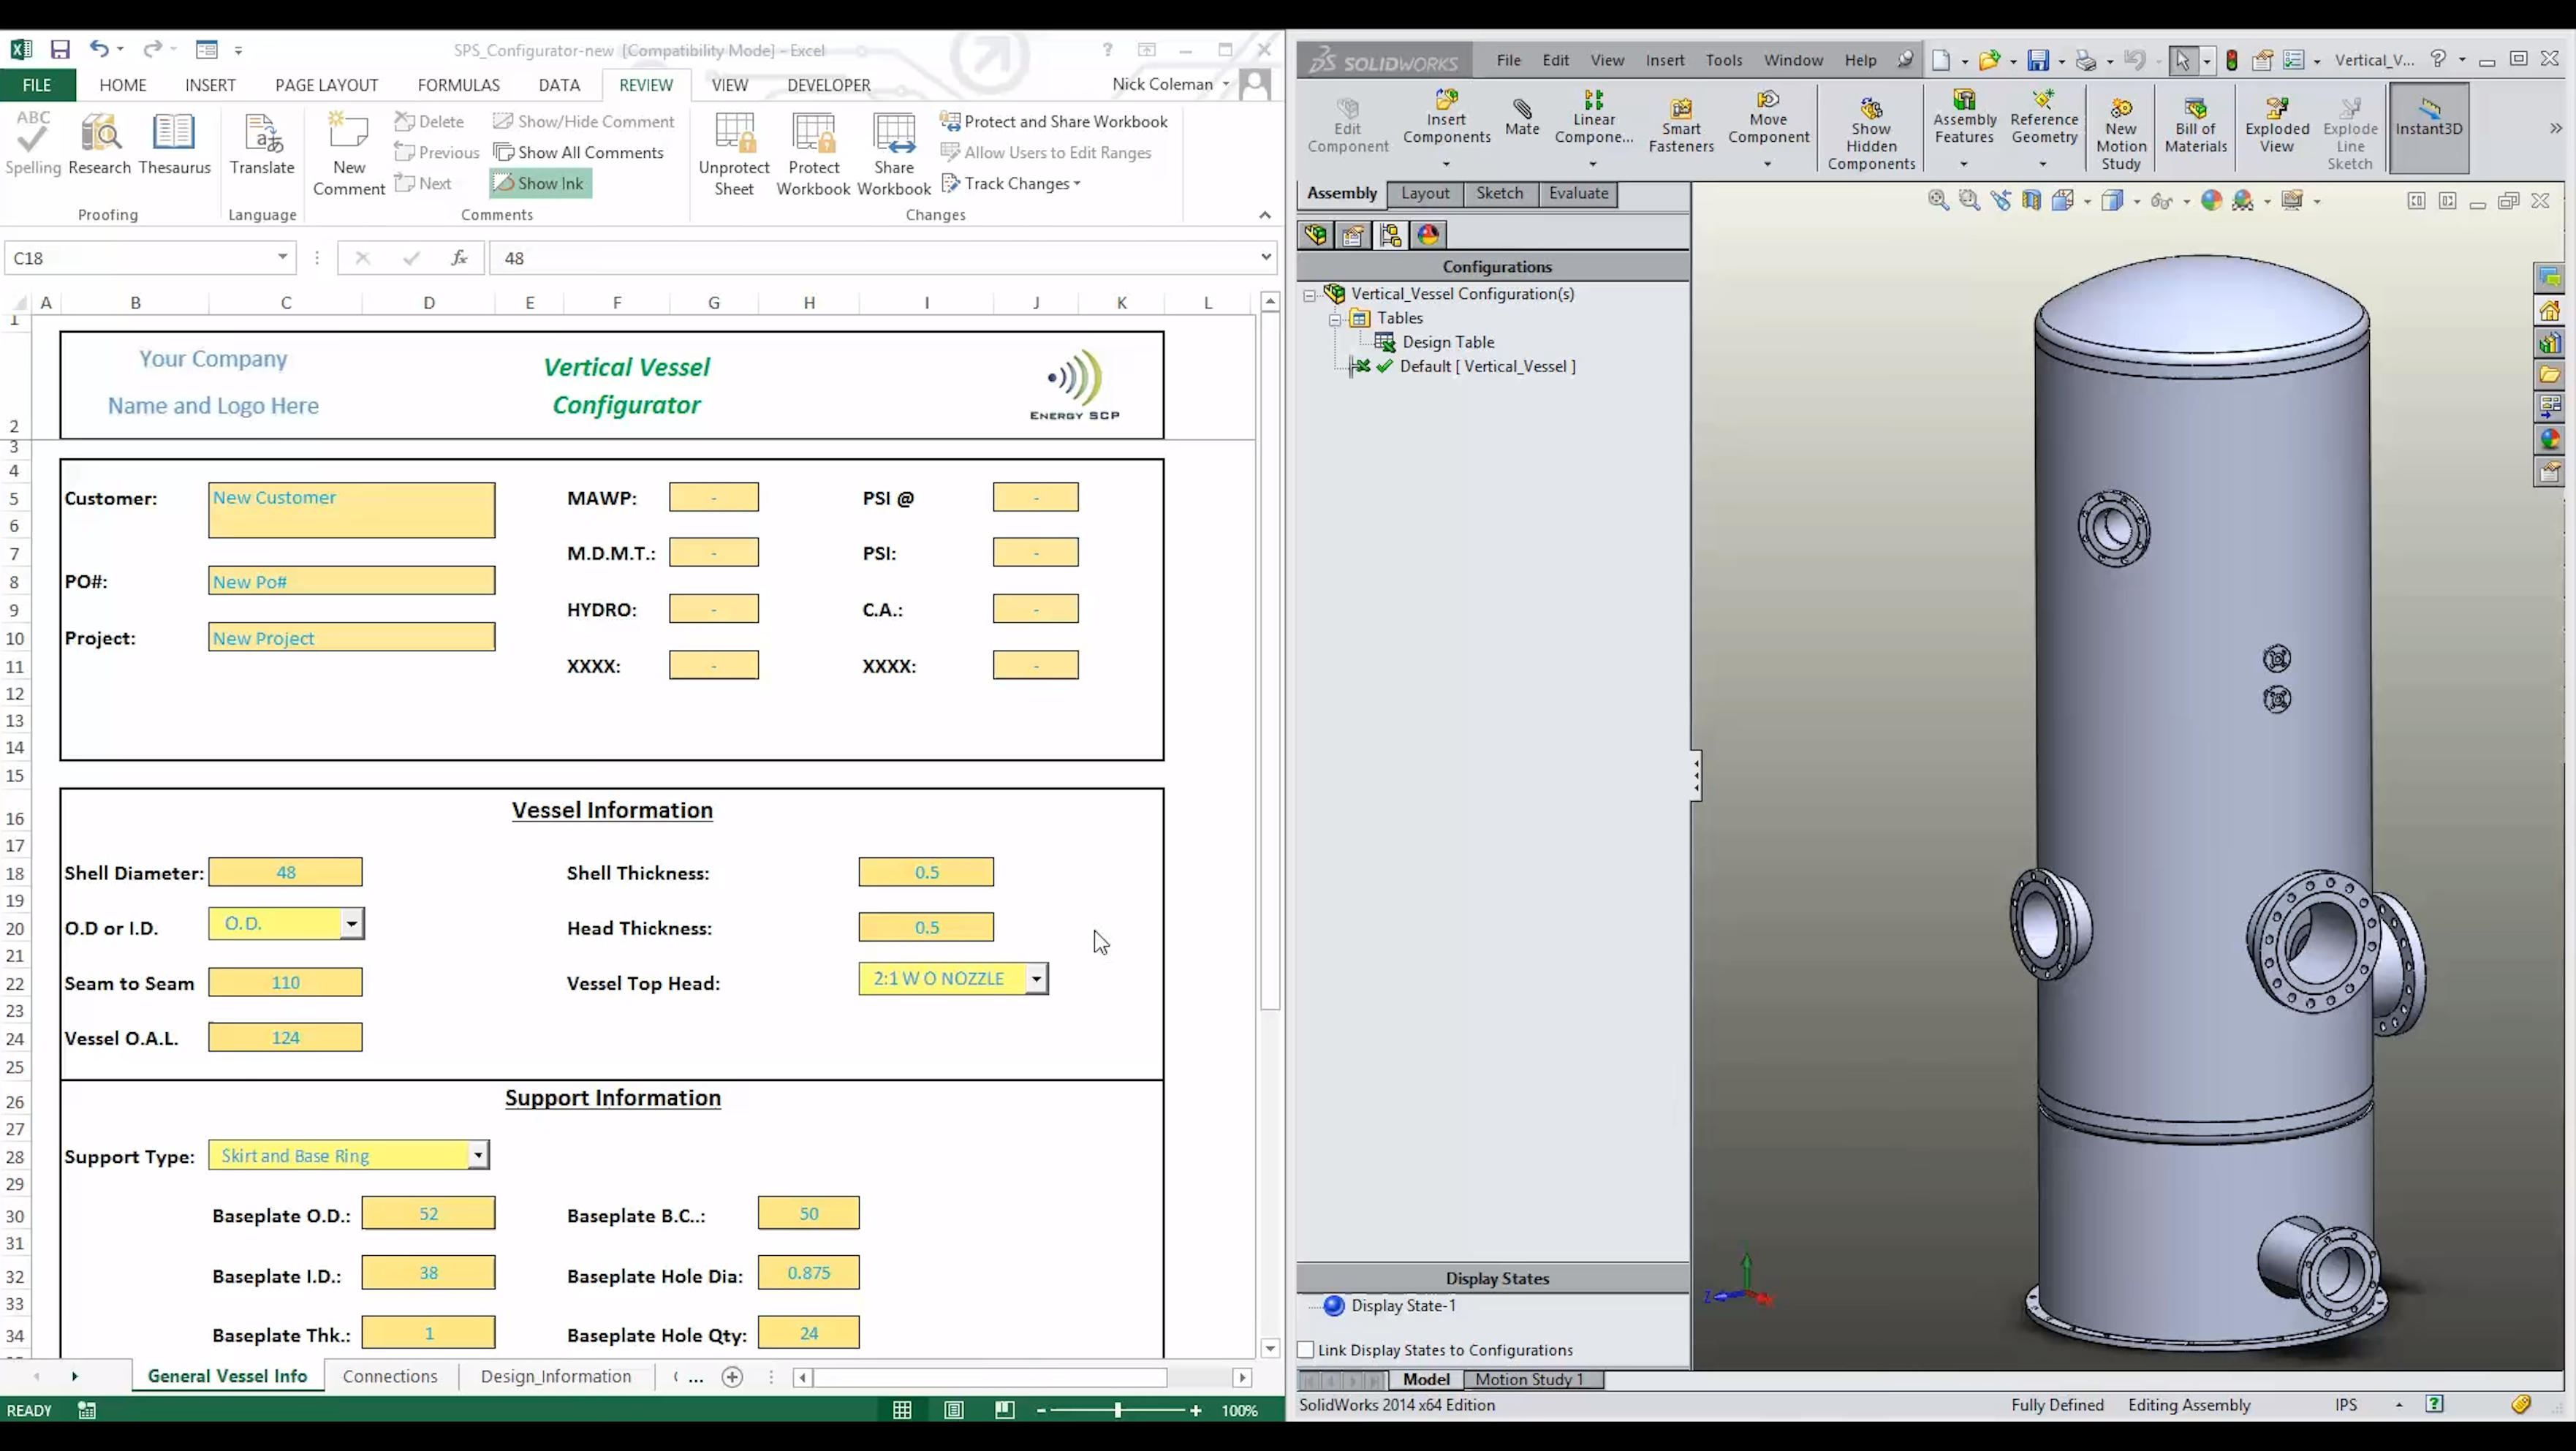Toggle Show Ink highlighting
Viewport: 2576px width, 1451px height.
(540, 183)
